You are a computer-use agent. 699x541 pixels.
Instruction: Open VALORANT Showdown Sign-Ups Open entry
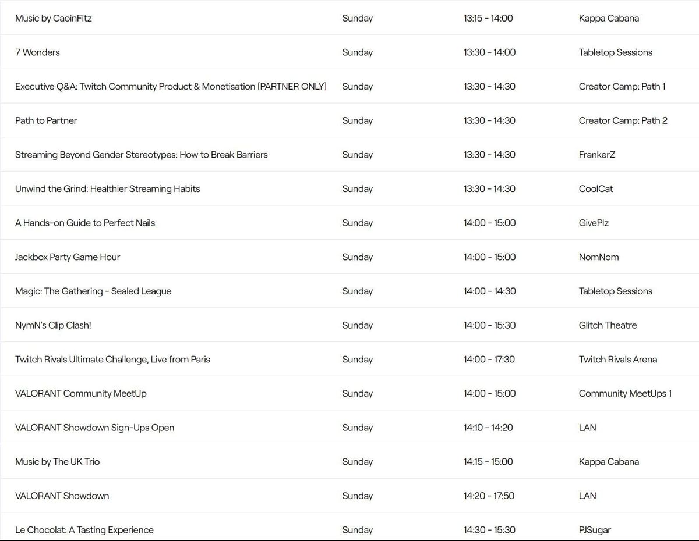tap(95, 428)
